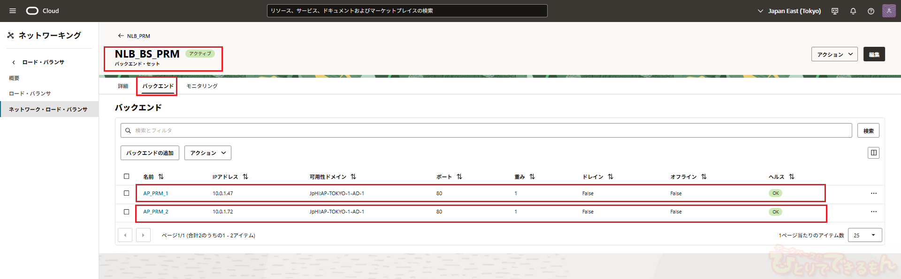Sort the table by the 名前 column

coord(161,176)
